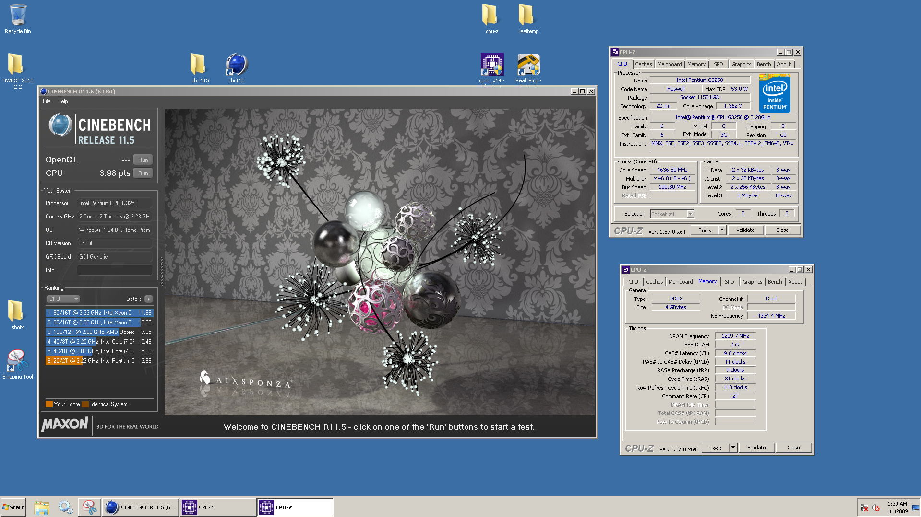
Task: Switch to SPD tab in upper CPU-Z
Action: tap(718, 64)
